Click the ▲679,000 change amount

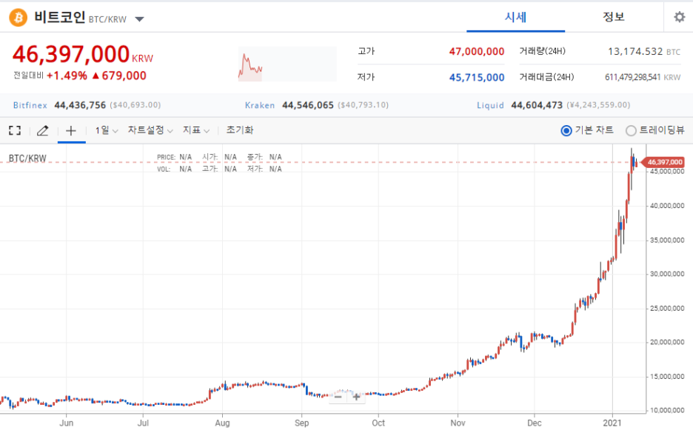(x=119, y=75)
